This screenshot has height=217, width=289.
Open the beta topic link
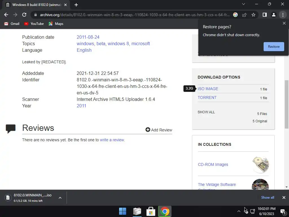(x=101, y=44)
